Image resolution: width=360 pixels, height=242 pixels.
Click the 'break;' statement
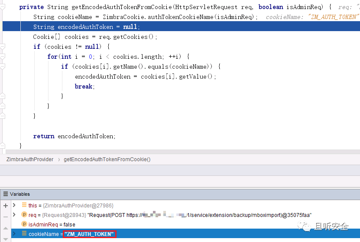pos(85,86)
